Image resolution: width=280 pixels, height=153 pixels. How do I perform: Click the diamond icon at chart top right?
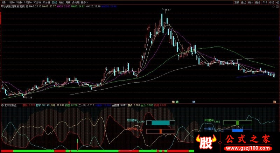[x=274, y=7]
